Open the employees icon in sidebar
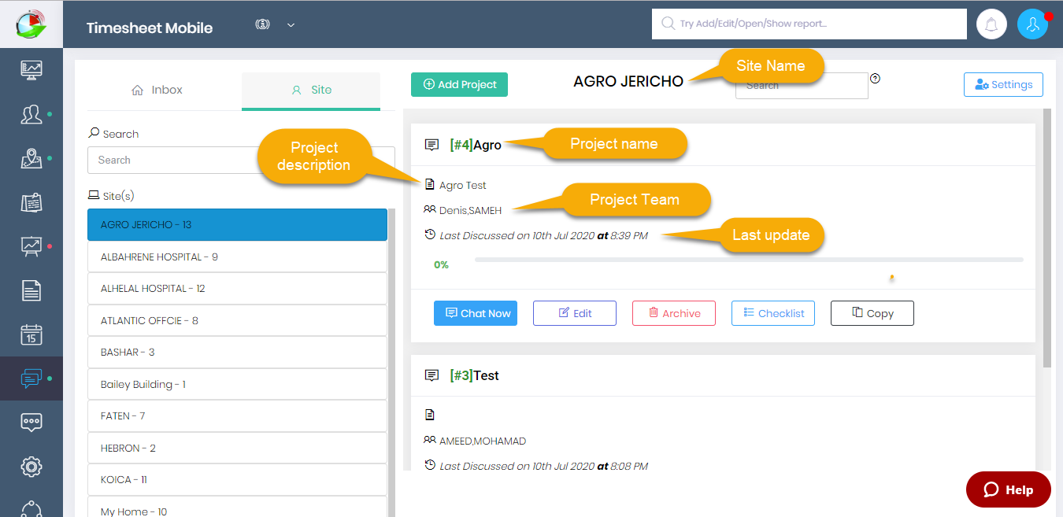 [x=31, y=115]
